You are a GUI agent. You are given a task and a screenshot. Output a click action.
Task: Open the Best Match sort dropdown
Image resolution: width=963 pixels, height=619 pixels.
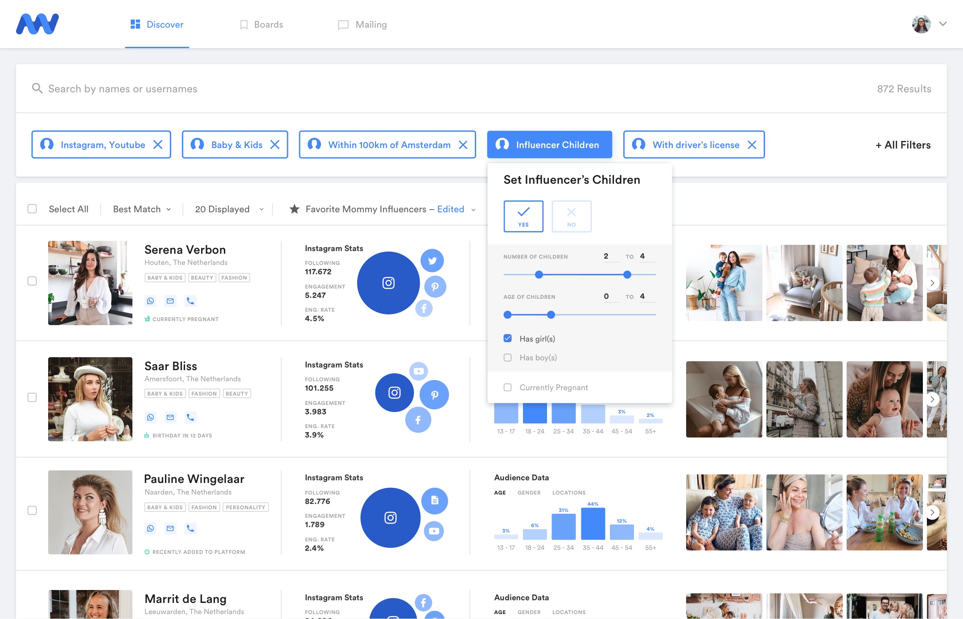click(x=142, y=209)
